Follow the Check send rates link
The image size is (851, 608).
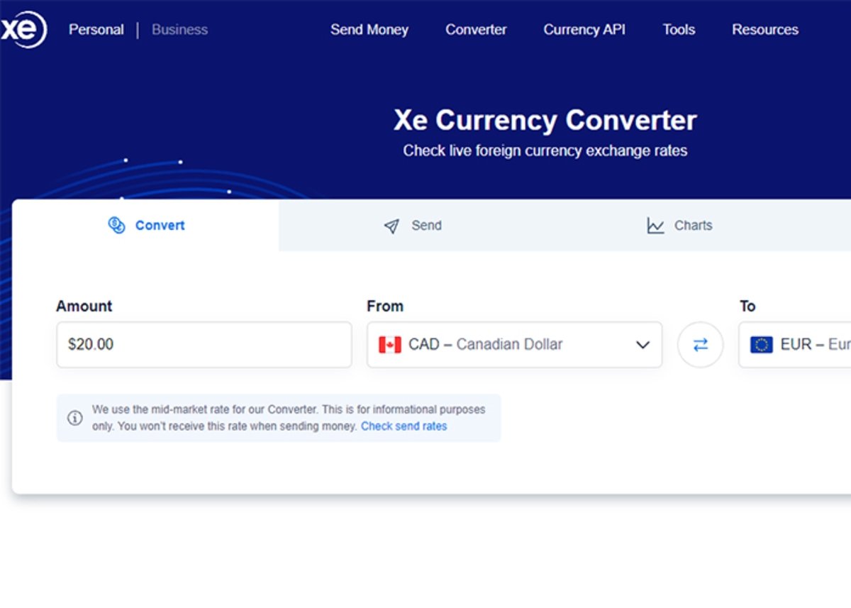click(x=404, y=426)
